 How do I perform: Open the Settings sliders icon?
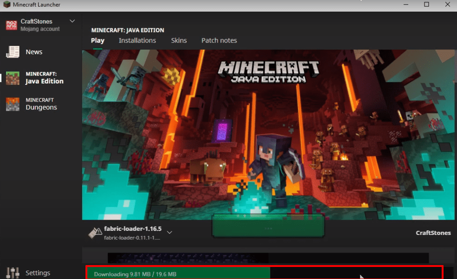[13, 273]
